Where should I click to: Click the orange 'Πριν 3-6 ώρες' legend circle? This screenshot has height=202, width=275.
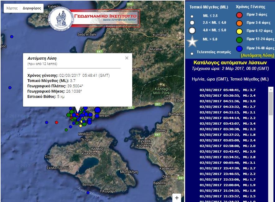[239, 23]
